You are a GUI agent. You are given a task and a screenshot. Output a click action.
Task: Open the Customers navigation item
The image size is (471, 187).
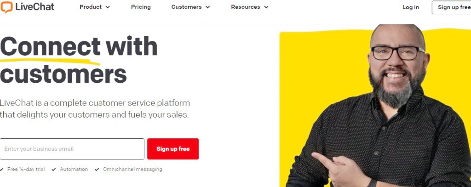(x=187, y=7)
